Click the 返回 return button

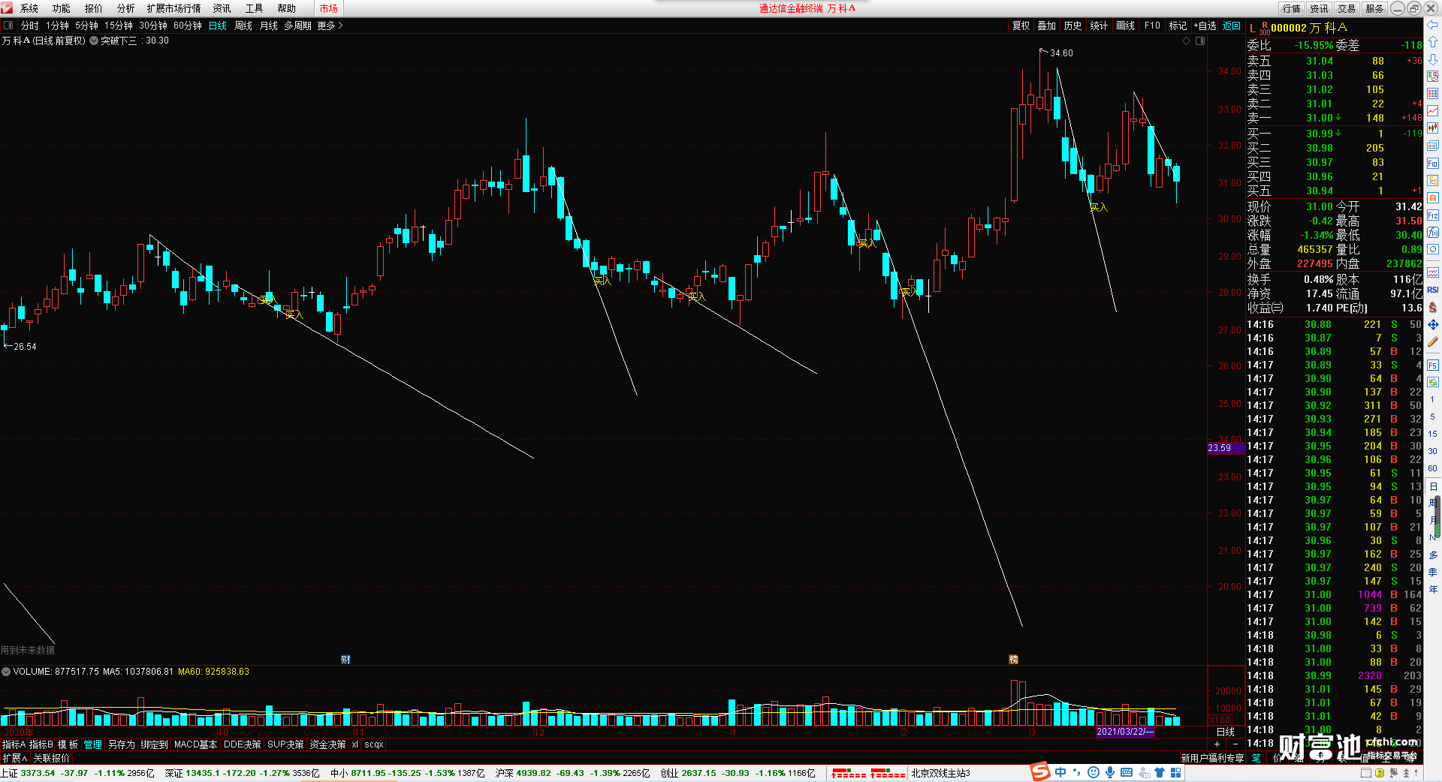click(x=1232, y=26)
